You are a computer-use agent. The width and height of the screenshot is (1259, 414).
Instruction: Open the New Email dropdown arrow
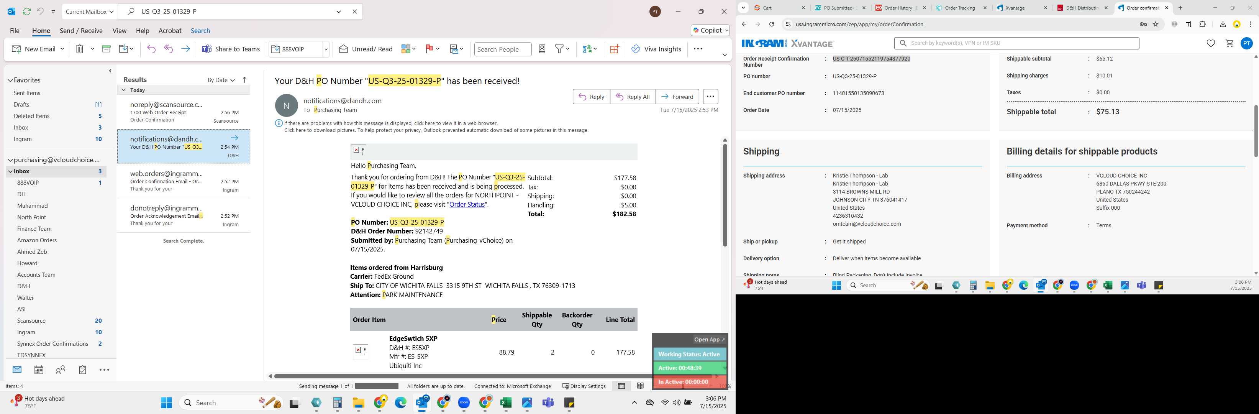click(x=62, y=49)
